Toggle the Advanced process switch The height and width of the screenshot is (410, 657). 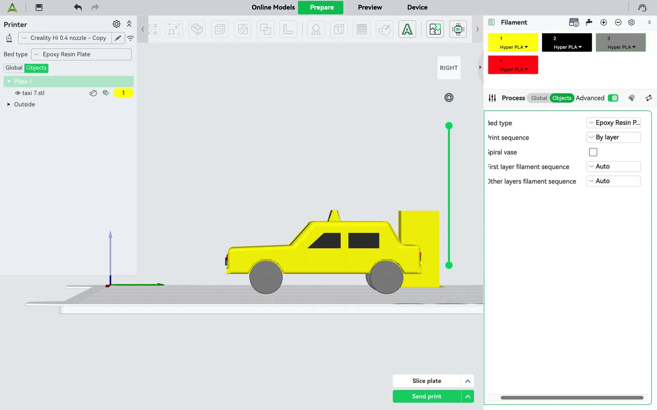tap(613, 98)
